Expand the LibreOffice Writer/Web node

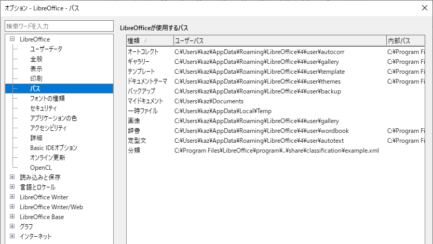pyautogui.click(x=12, y=207)
